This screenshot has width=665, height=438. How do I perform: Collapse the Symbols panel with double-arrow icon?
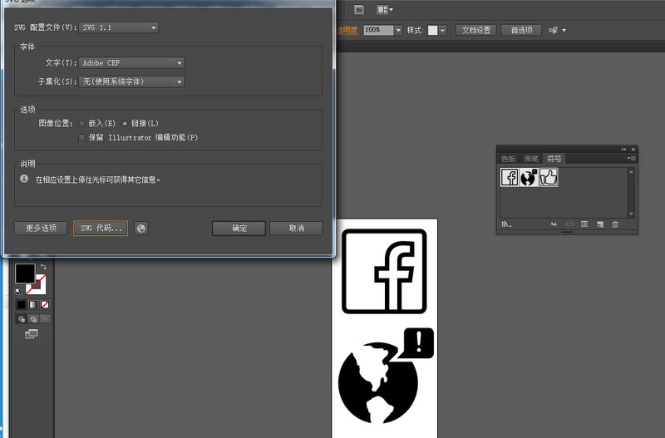(623, 150)
